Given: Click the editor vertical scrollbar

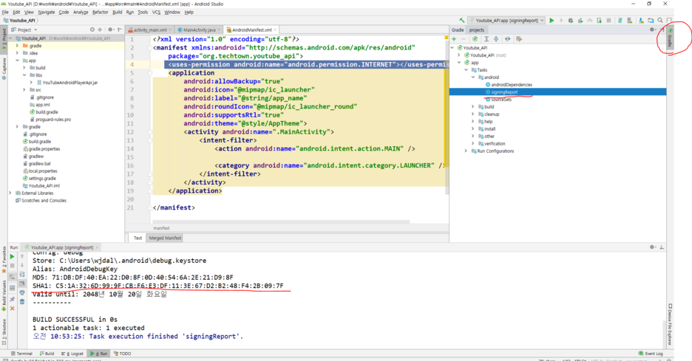Looking at the screenshot, I should 447,114.
